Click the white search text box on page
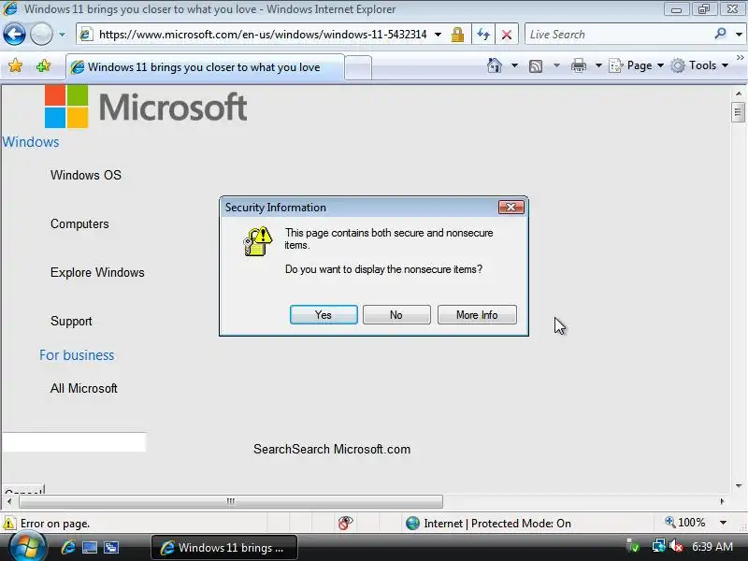Viewport: 748px width, 561px height. (x=74, y=441)
